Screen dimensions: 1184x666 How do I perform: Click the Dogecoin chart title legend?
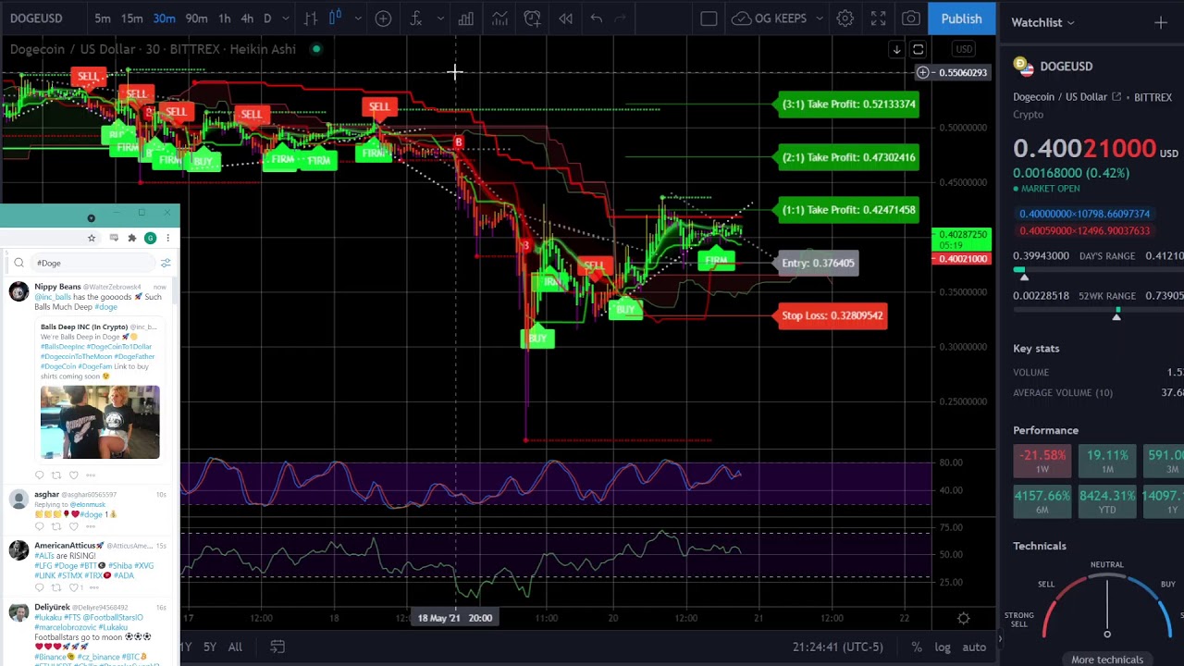click(153, 49)
